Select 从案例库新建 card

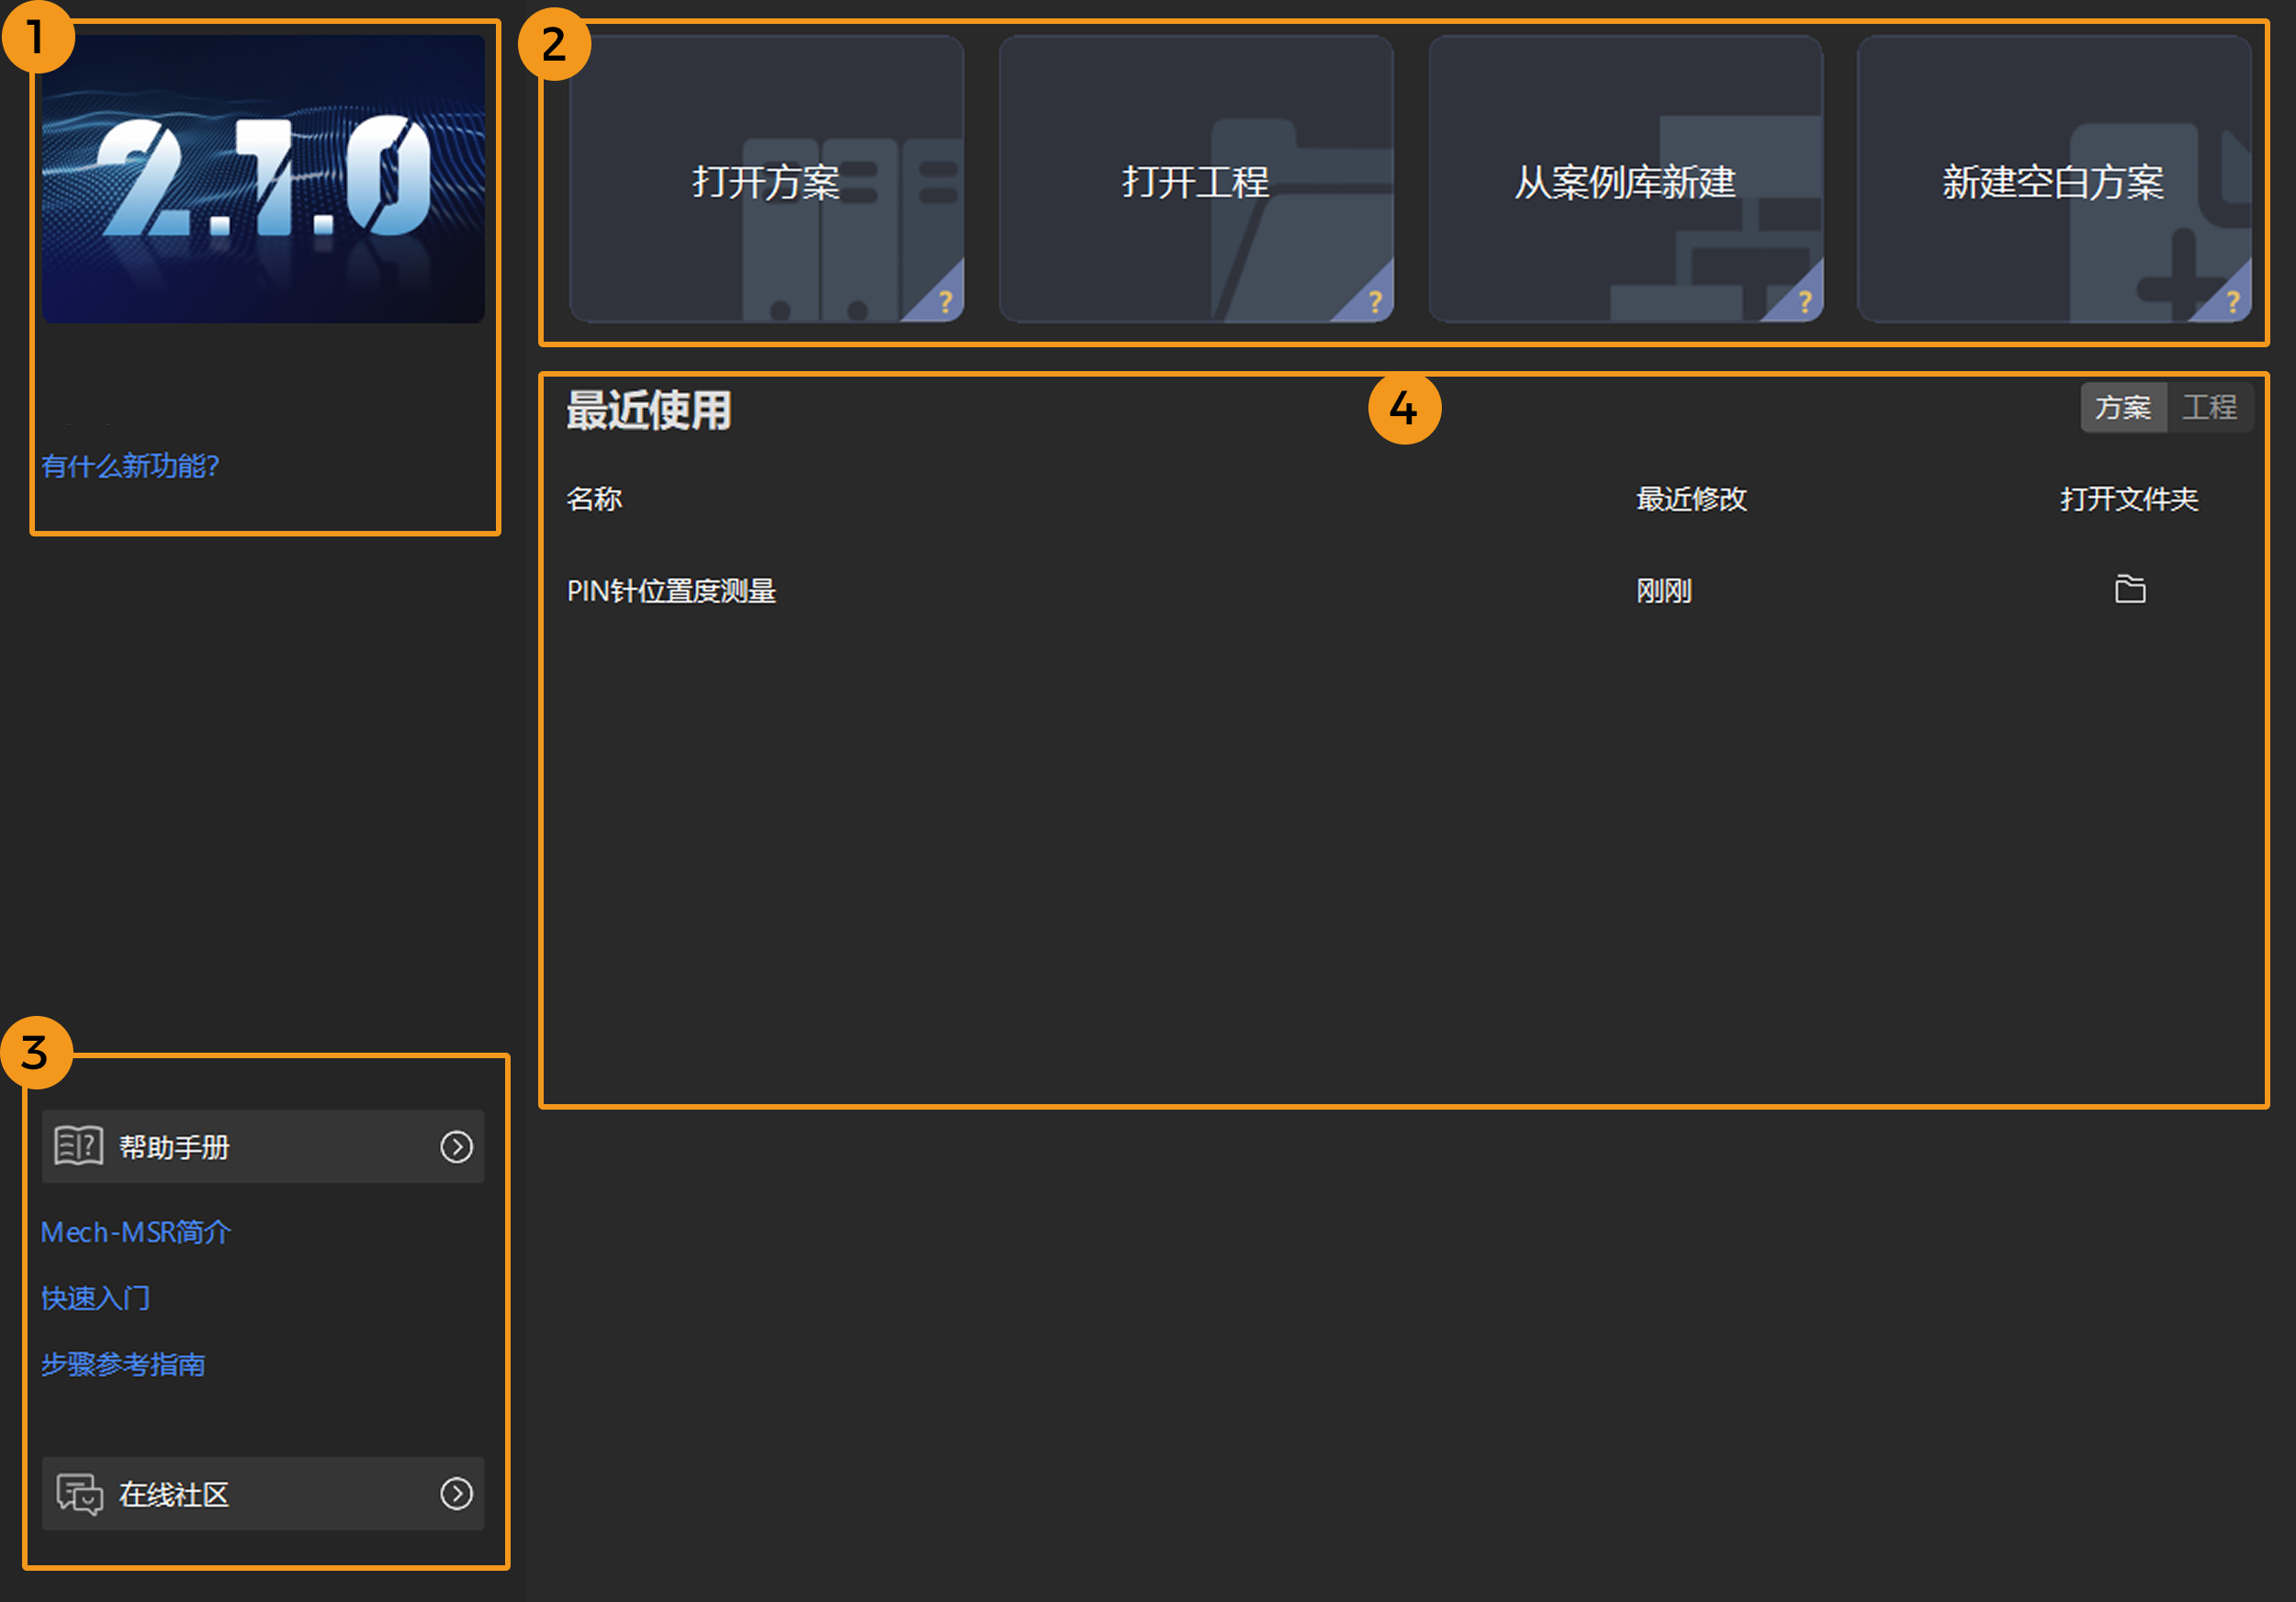pos(1625,179)
